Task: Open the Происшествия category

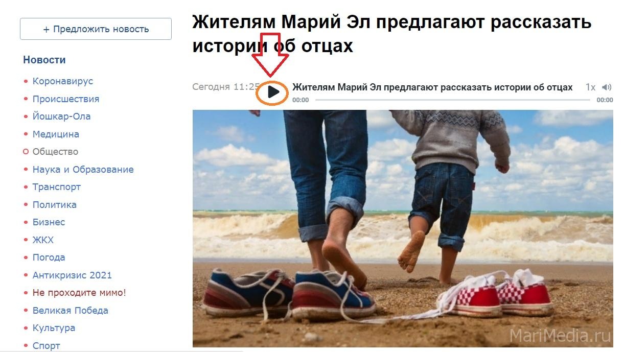Action: tap(66, 99)
